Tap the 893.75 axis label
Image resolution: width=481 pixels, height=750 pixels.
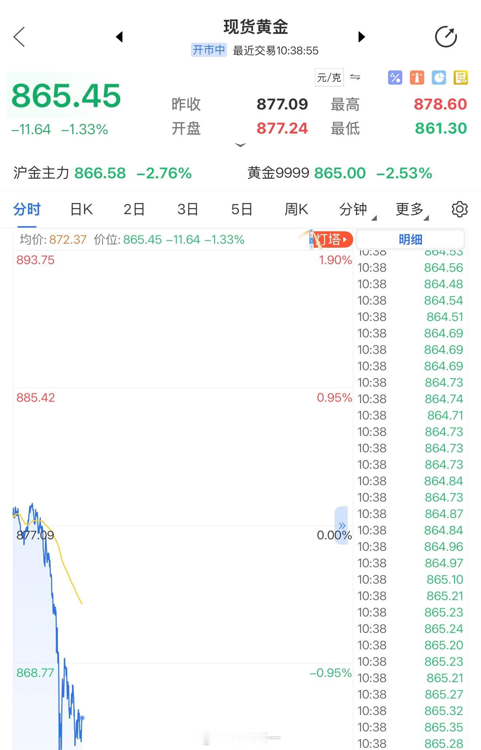pyautogui.click(x=35, y=260)
